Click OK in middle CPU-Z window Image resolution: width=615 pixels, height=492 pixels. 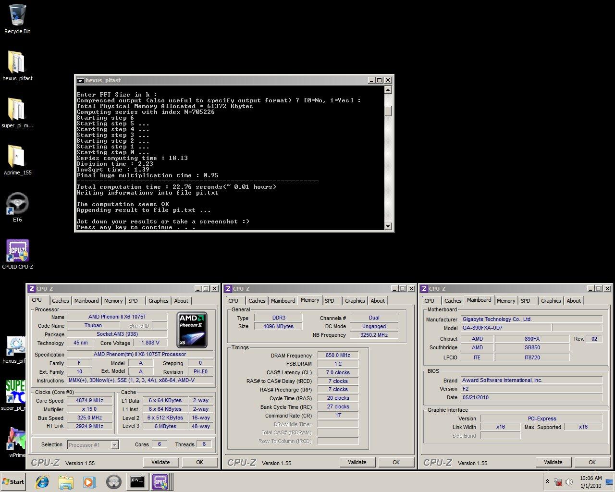coord(396,462)
